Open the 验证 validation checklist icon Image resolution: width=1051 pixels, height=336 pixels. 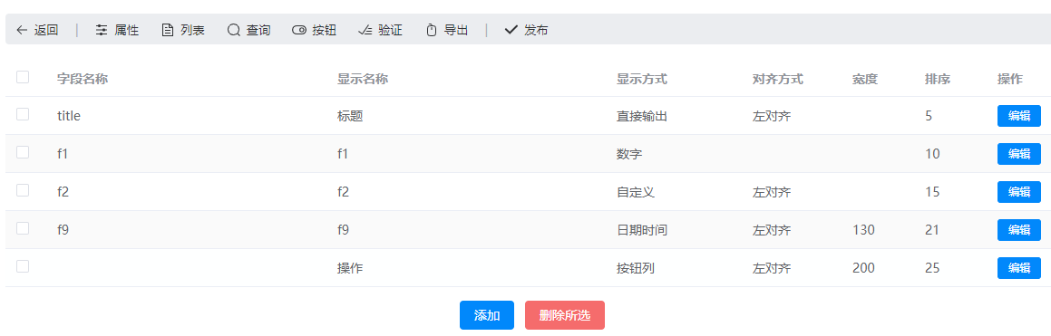click(365, 30)
